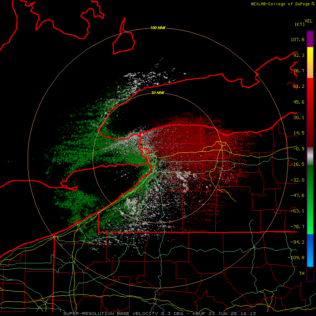This screenshot has width=316, height=316.
Task: Click the VEL legend title
Action: pos(308,21)
